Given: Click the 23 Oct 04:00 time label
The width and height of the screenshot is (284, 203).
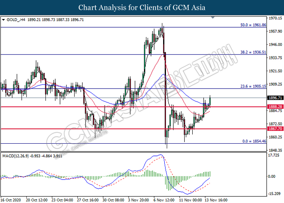Looking at the screenshot, I should [x=62, y=200].
